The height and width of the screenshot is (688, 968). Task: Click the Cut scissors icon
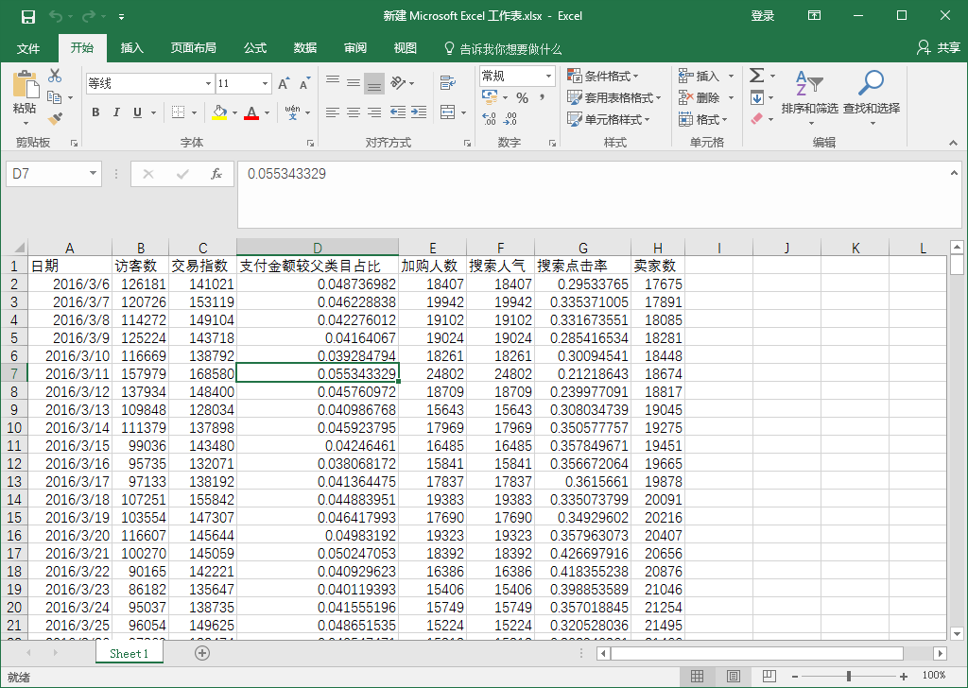pyautogui.click(x=55, y=76)
